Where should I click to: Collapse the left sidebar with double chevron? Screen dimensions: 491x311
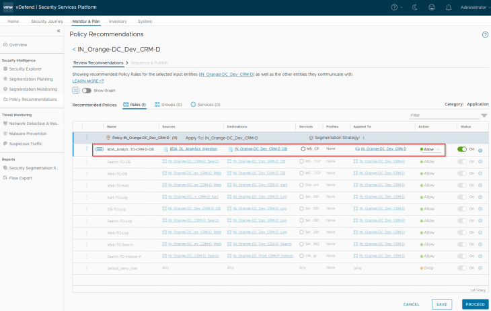(58, 32)
